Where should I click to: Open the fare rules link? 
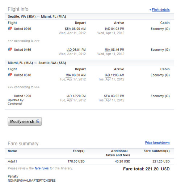pos(42,168)
